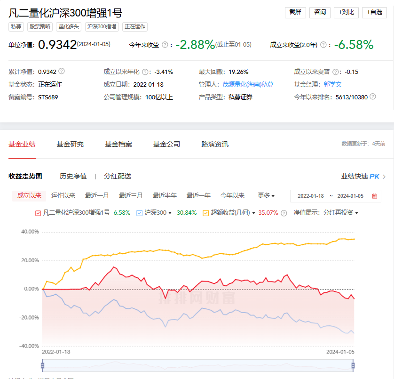Click the 5613/10380 ranking value
Screen dimensions: 394x379
click(352, 97)
